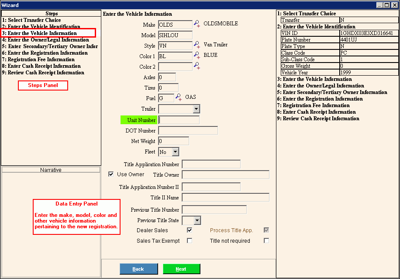Click the Model field containing SIHLOU
The height and width of the screenshot is (279, 400).
[175, 35]
